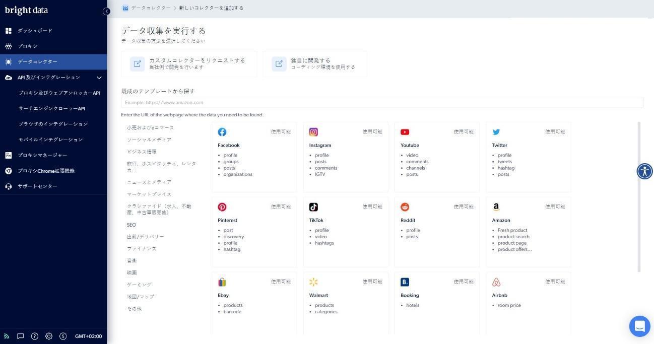
Task: Open the settings gear icon
Action: pos(49,336)
